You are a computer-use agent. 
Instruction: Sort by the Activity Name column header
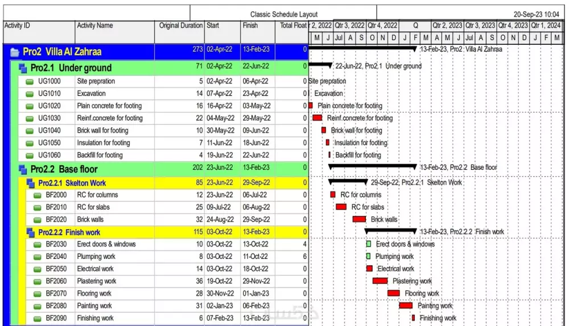point(115,32)
